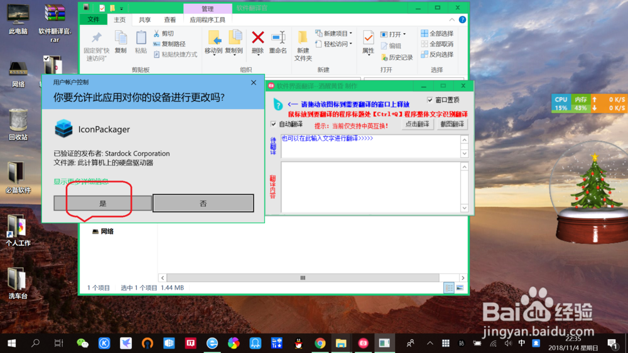
Task: Close the User Account Control dialog
Action: pos(254,82)
